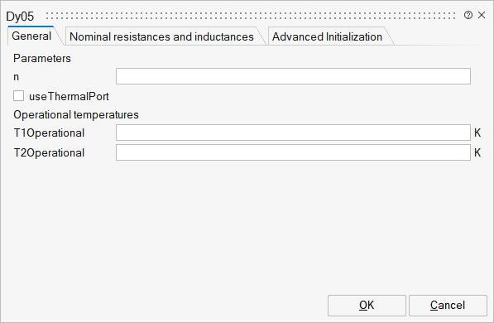This screenshot has height=323, width=494.
Task: Click the useThermalPort label text
Action: 69,97
